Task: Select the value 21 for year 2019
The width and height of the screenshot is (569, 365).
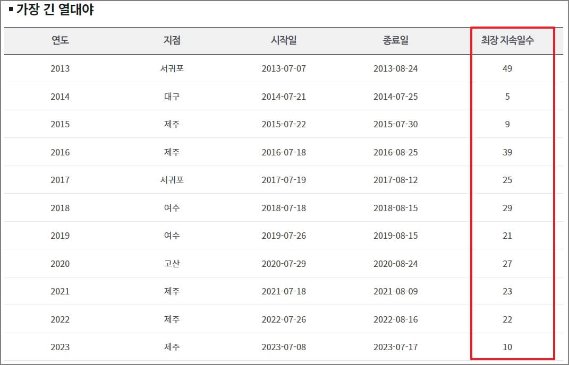Action: pyautogui.click(x=507, y=236)
